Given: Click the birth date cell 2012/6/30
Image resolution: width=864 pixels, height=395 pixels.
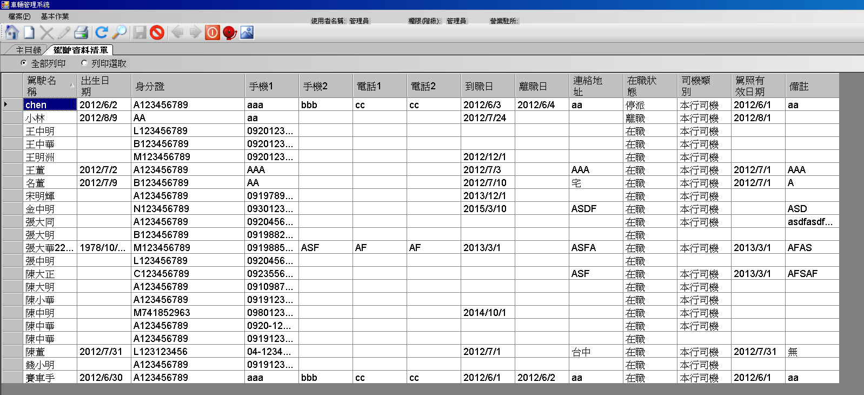Looking at the screenshot, I should tap(104, 377).
